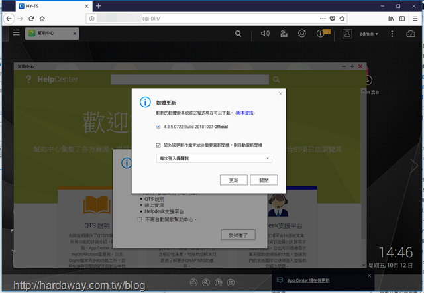Click the 關閉 close button in firmware dialog
This screenshot has height=293, width=424.
tap(264, 180)
